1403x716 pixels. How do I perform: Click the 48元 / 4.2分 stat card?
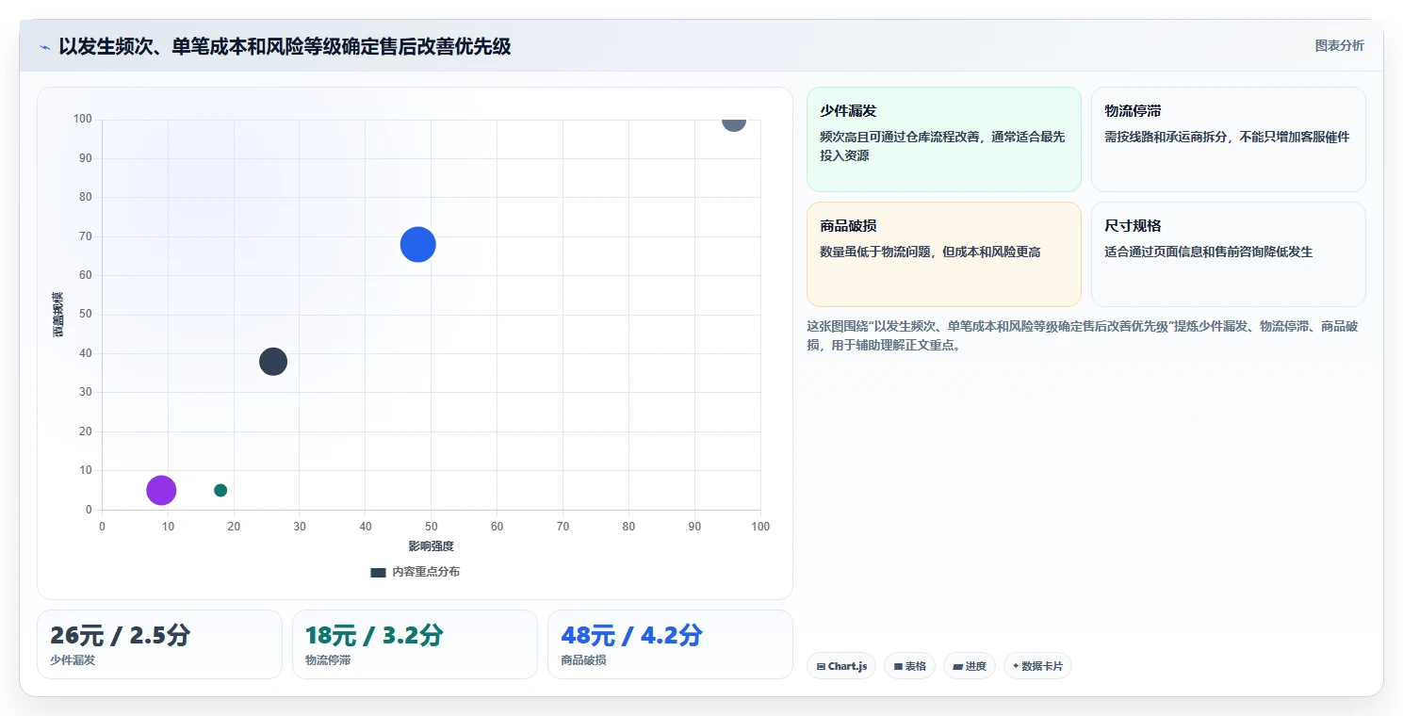670,644
